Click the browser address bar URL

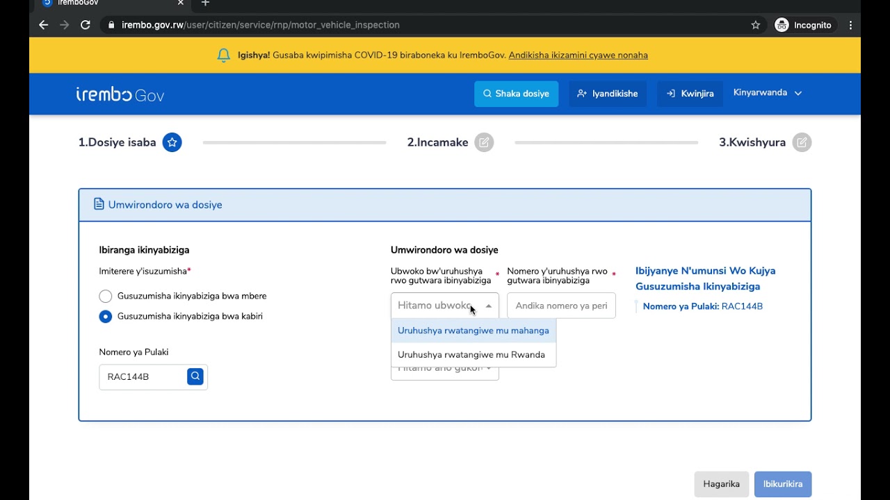pos(261,25)
